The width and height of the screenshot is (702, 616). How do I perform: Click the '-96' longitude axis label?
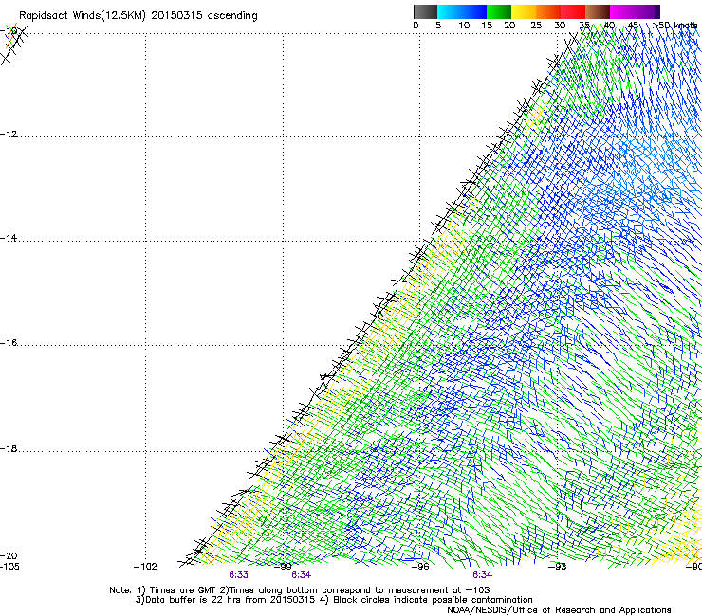420,567
